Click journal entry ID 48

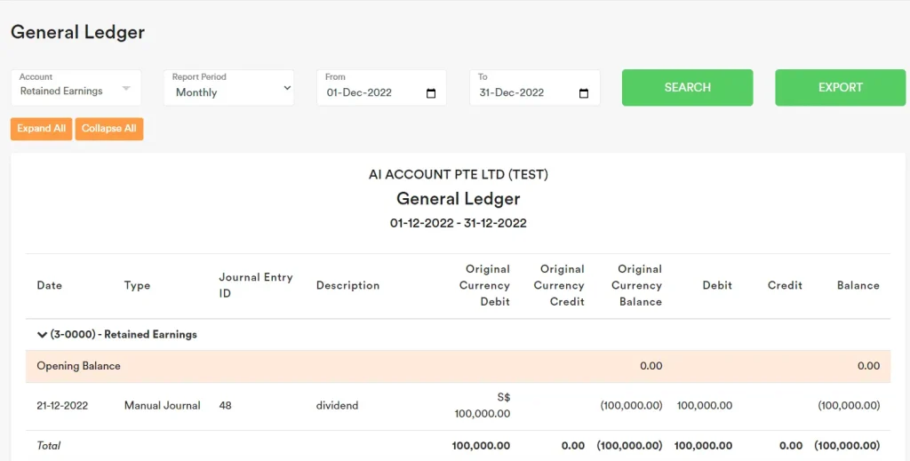click(x=225, y=405)
